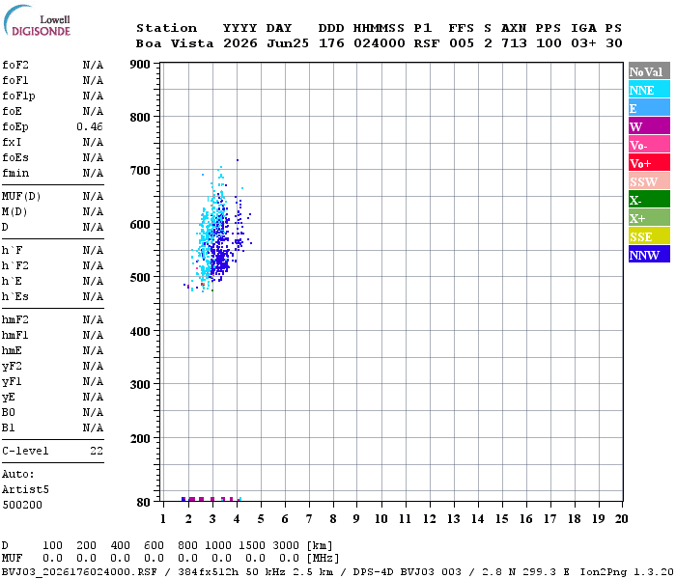Click the X- dark green legend swatch

tap(649, 200)
